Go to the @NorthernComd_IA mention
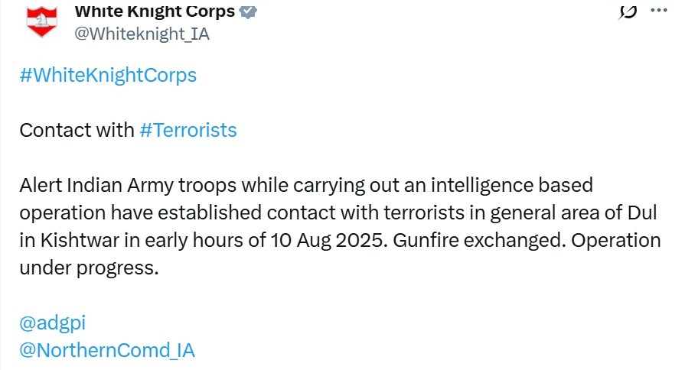The image size is (685, 370). [107, 350]
